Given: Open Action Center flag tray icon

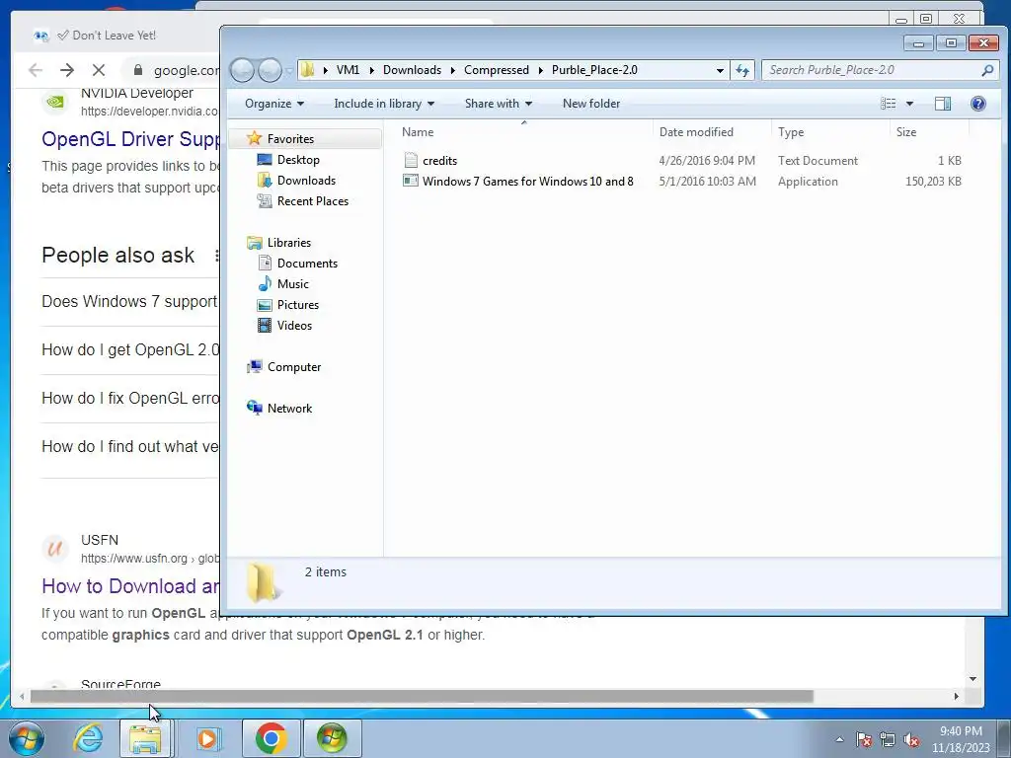Looking at the screenshot, I should (x=864, y=739).
